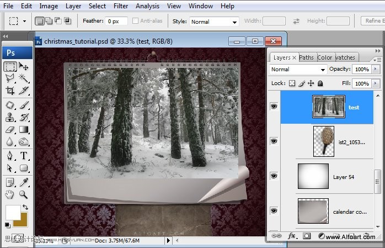Image resolution: width=385 pixels, height=248 pixels.
Task: Hide the ist2_1053 layer
Action: click(274, 141)
